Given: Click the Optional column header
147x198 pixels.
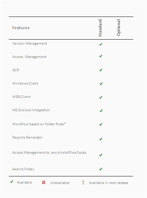Looking at the screenshot, I should pyautogui.click(x=119, y=28).
